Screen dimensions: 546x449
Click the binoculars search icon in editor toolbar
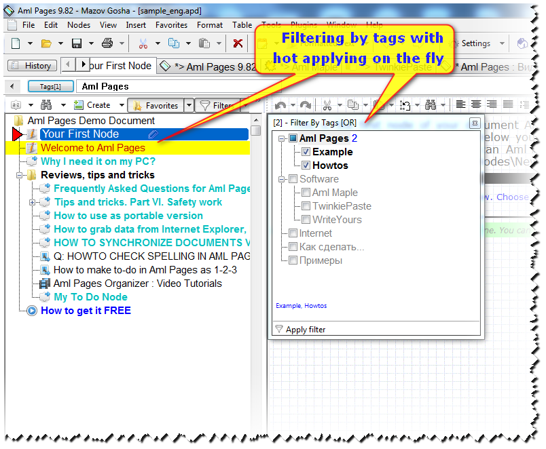[x=431, y=104]
